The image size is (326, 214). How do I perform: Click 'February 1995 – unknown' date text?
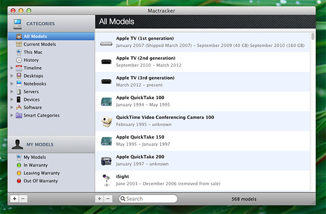(143, 124)
